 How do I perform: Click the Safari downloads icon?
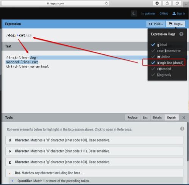click(157, 3)
